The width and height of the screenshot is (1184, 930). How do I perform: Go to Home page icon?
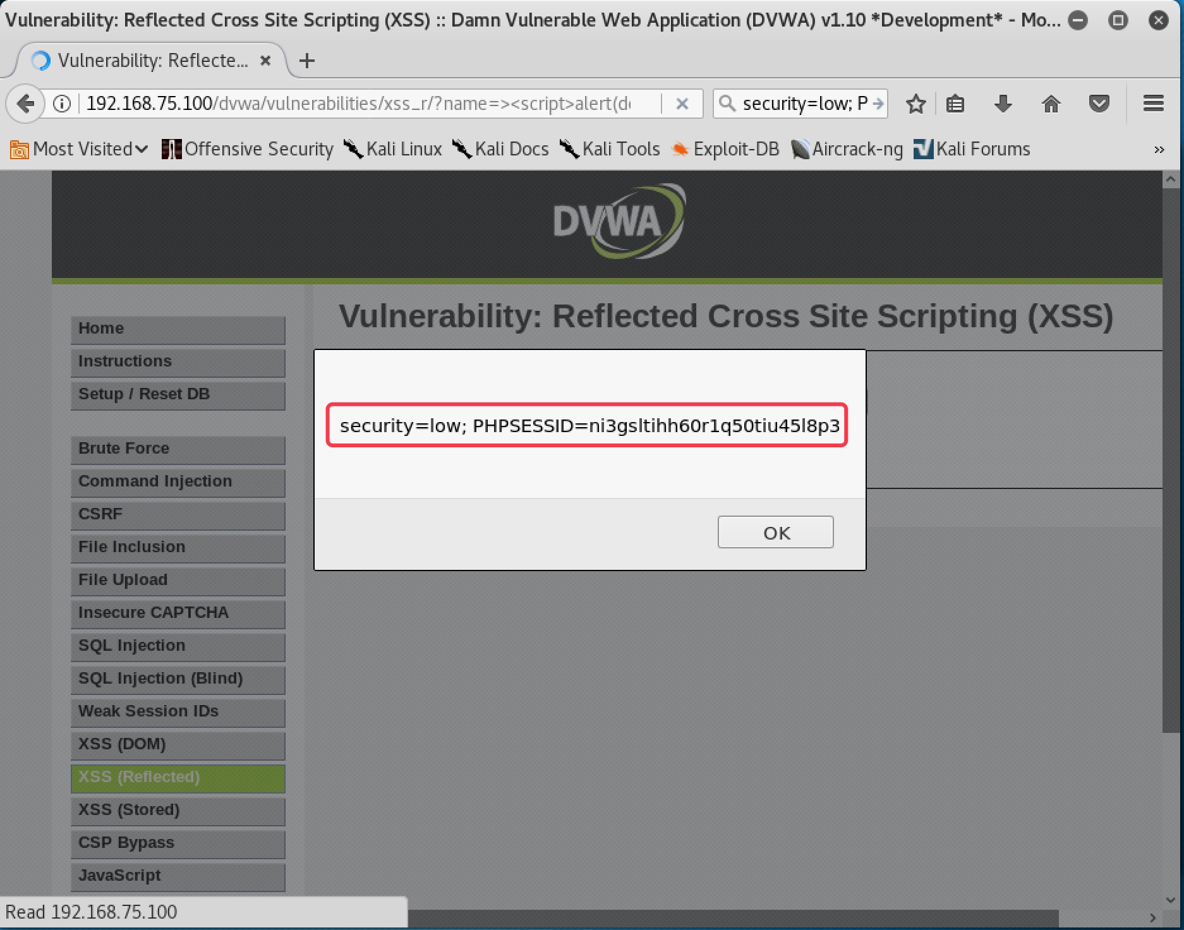(x=1051, y=104)
